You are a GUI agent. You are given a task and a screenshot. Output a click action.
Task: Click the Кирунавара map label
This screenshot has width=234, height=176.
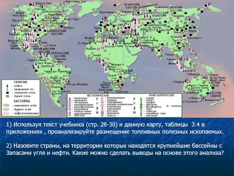pos(107,12)
